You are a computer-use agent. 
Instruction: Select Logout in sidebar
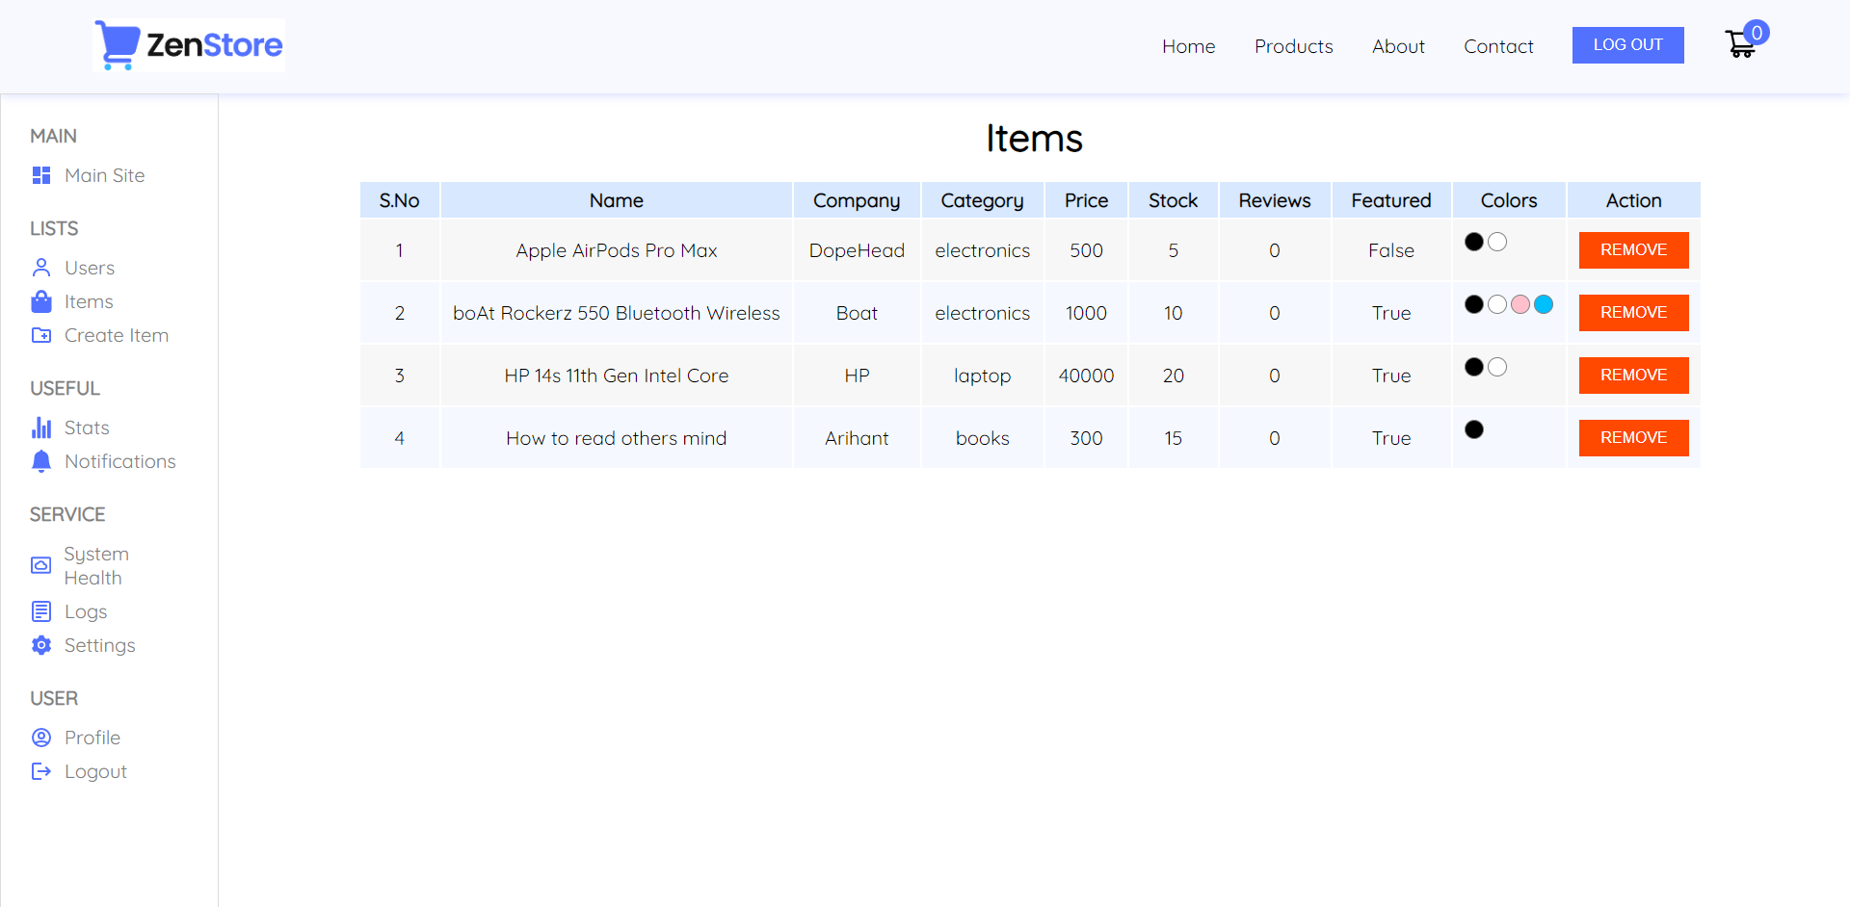pos(95,771)
